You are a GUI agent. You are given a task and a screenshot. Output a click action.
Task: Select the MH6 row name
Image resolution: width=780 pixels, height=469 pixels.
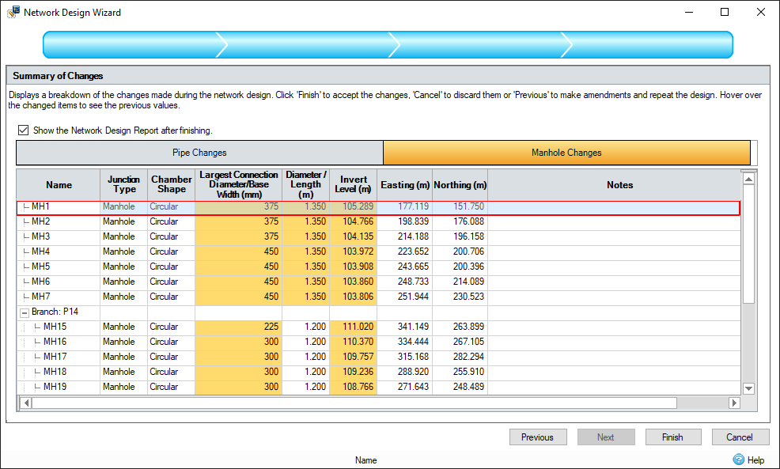41,282
